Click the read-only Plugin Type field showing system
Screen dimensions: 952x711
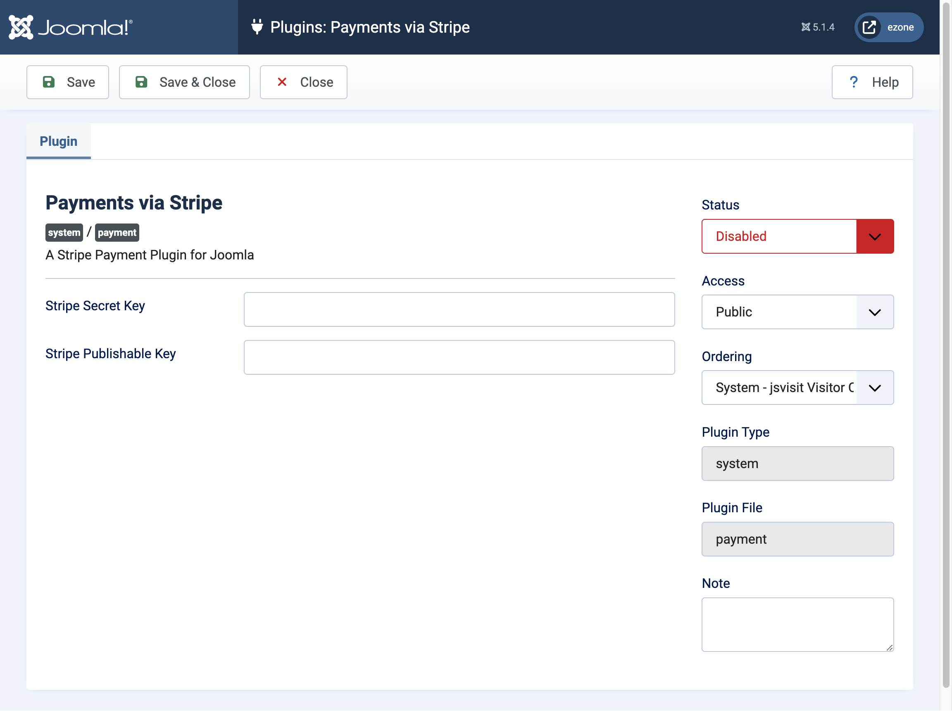pyautogui.click(x=797, y=464)
